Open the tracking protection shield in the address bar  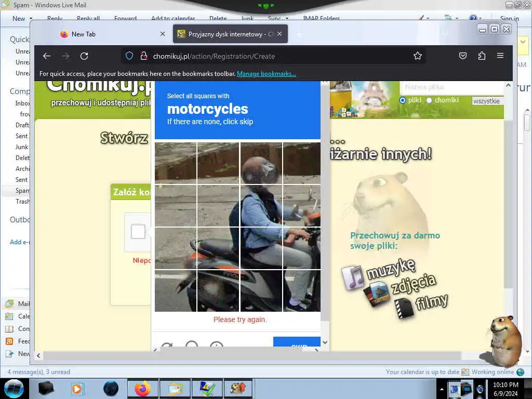[x=129, y=56]
